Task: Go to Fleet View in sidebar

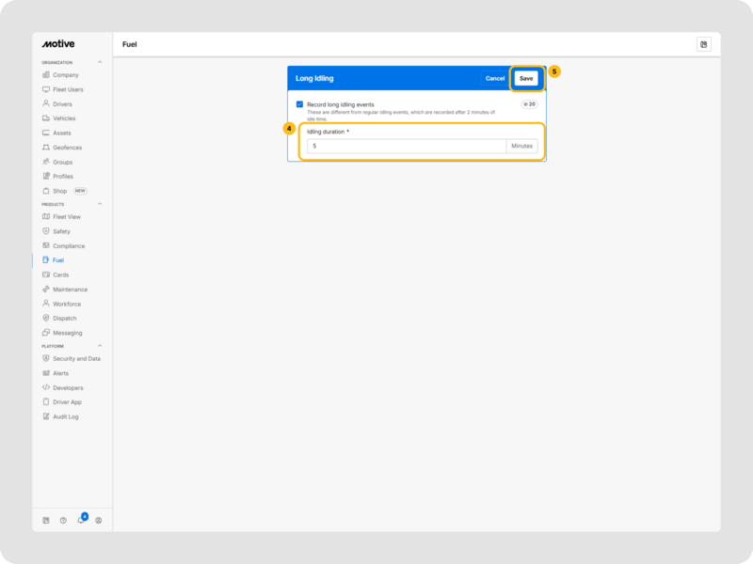Action: click(66, 216)
